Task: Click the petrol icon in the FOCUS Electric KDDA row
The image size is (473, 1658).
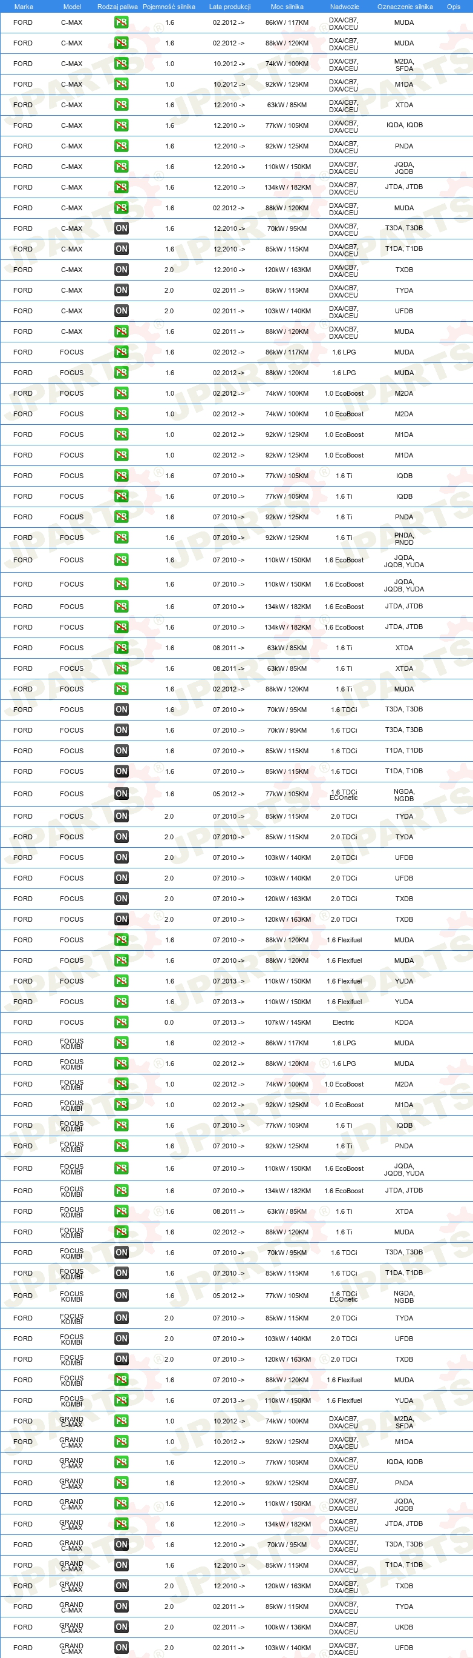Action: 122,1022
